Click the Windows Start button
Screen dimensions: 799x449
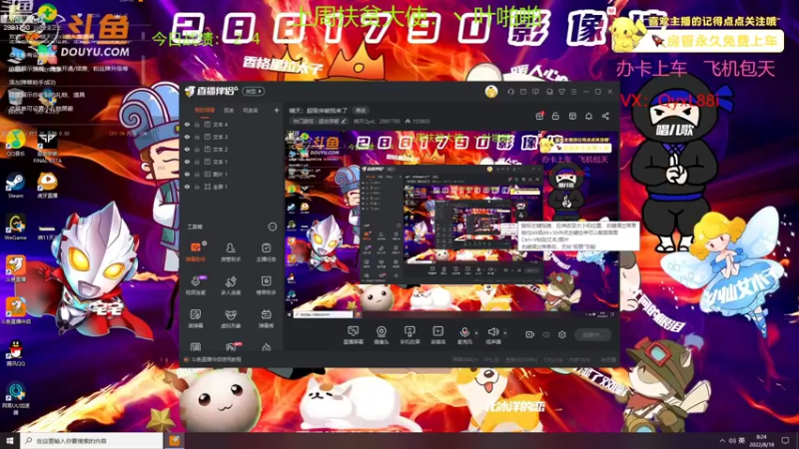point(10,440)
